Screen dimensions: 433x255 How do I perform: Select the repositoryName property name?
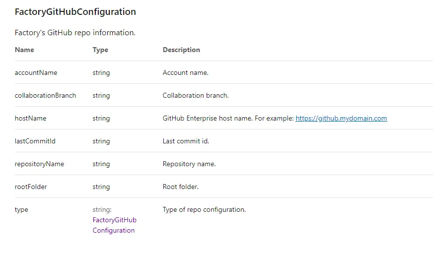(39, 164)
